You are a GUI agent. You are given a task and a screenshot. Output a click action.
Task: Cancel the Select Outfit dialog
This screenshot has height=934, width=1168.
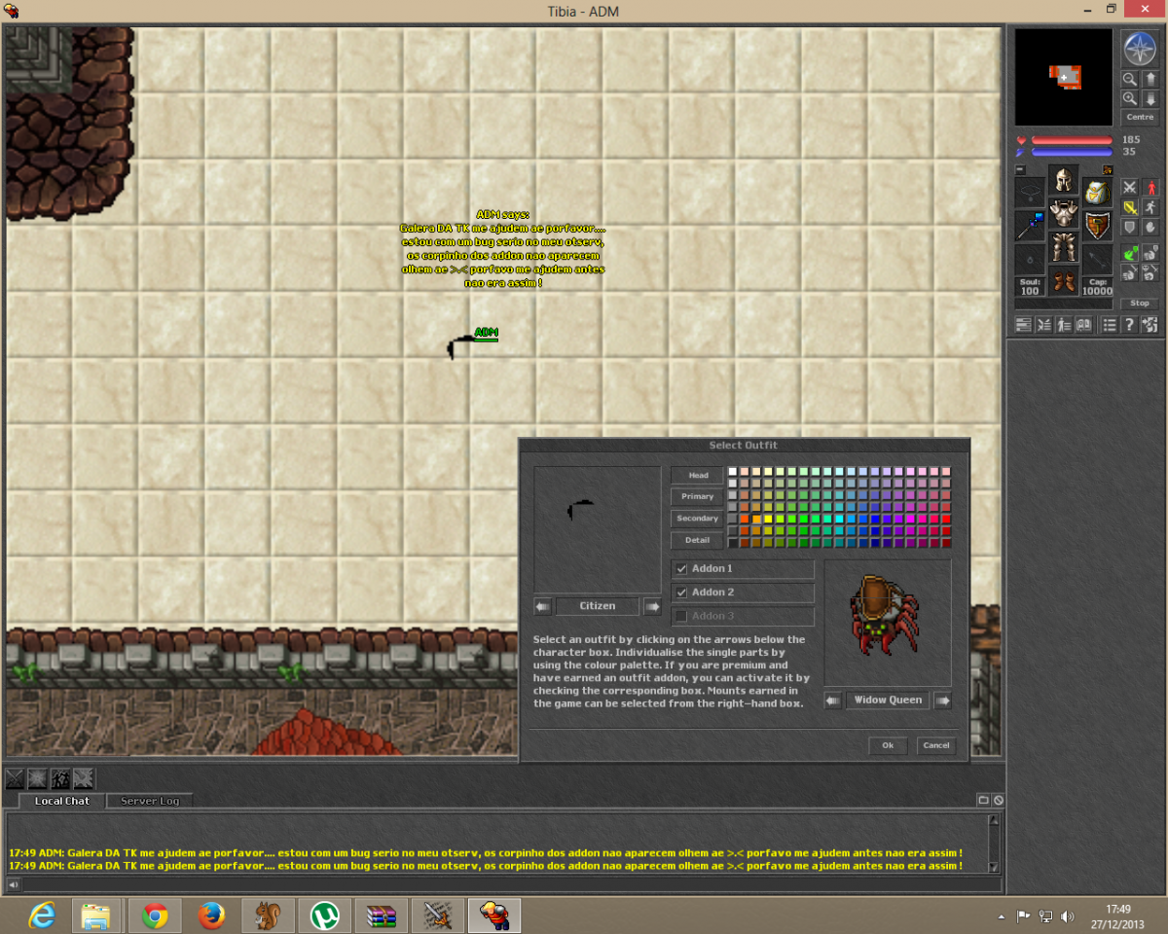pos(936,745)
